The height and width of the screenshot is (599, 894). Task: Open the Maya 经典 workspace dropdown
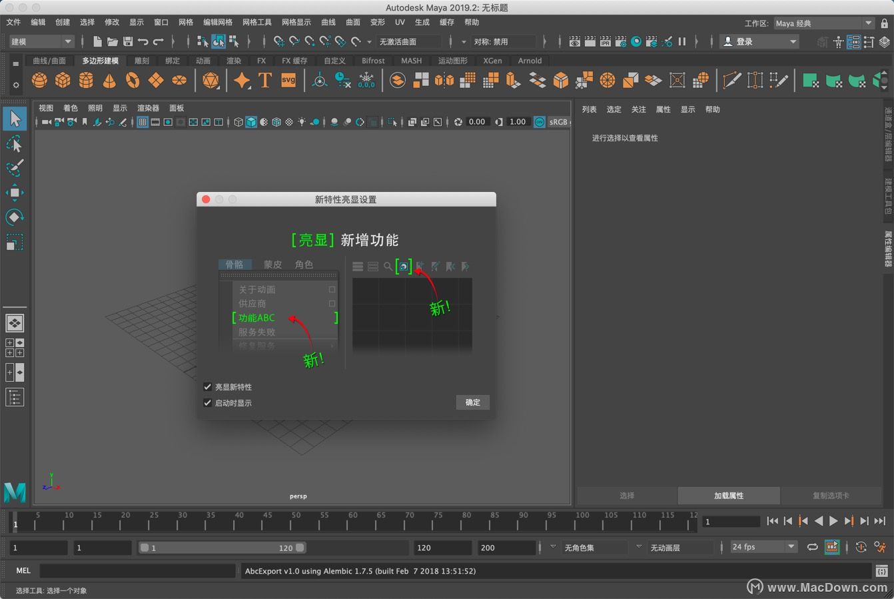823,23
